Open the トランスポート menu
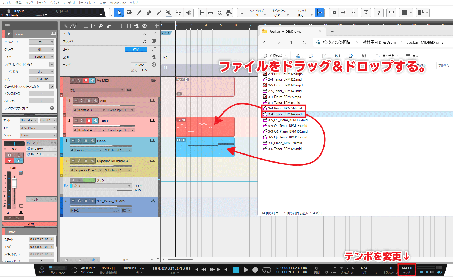The width and height of the screenshot is (453, 277). tap(87, 3)
